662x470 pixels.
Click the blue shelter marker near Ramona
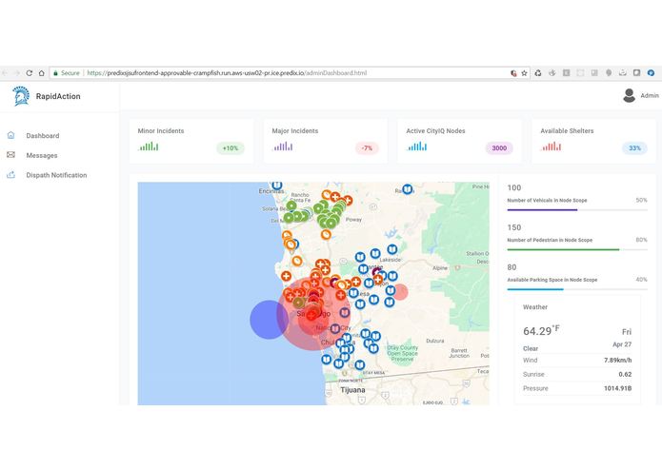(407, 188)
